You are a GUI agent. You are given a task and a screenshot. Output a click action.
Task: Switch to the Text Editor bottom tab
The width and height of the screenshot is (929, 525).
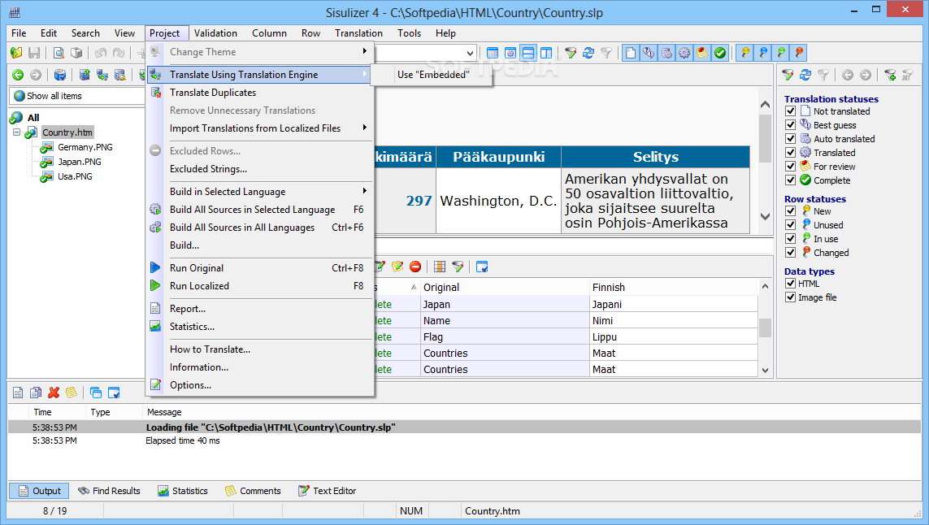(327, 491)
